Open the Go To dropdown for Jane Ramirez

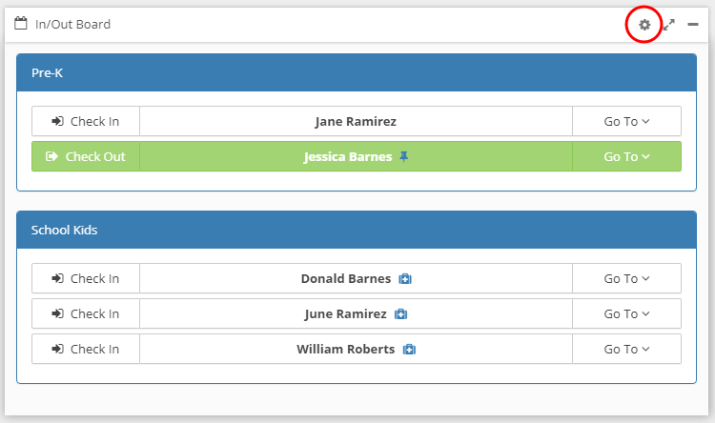[626, 121]
